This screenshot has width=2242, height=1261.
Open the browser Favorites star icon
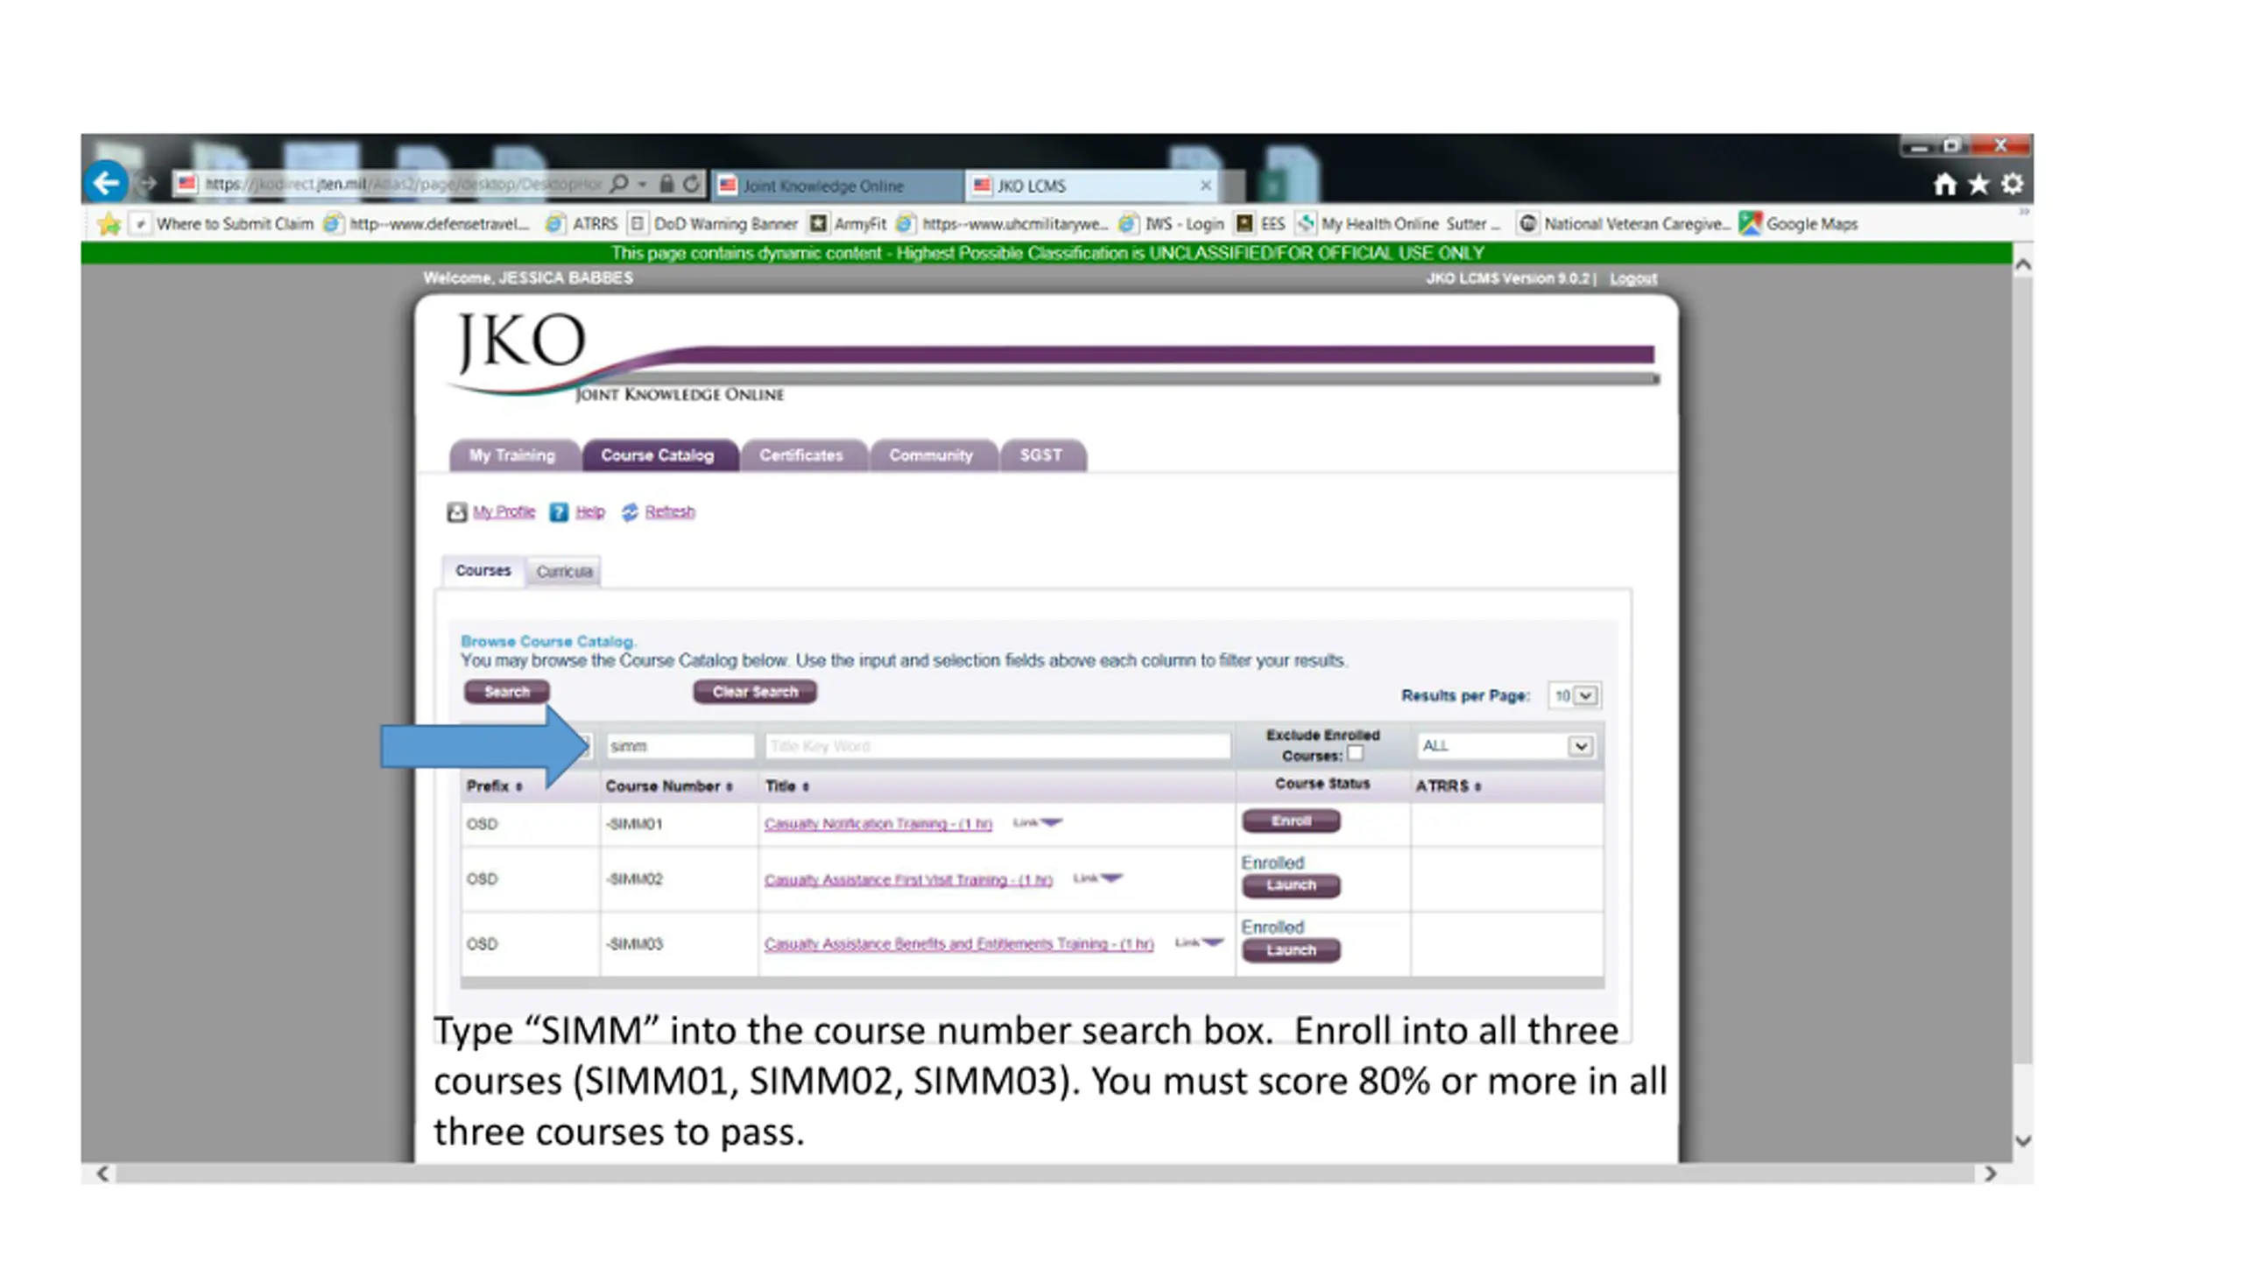click(x=1978, y=184)
